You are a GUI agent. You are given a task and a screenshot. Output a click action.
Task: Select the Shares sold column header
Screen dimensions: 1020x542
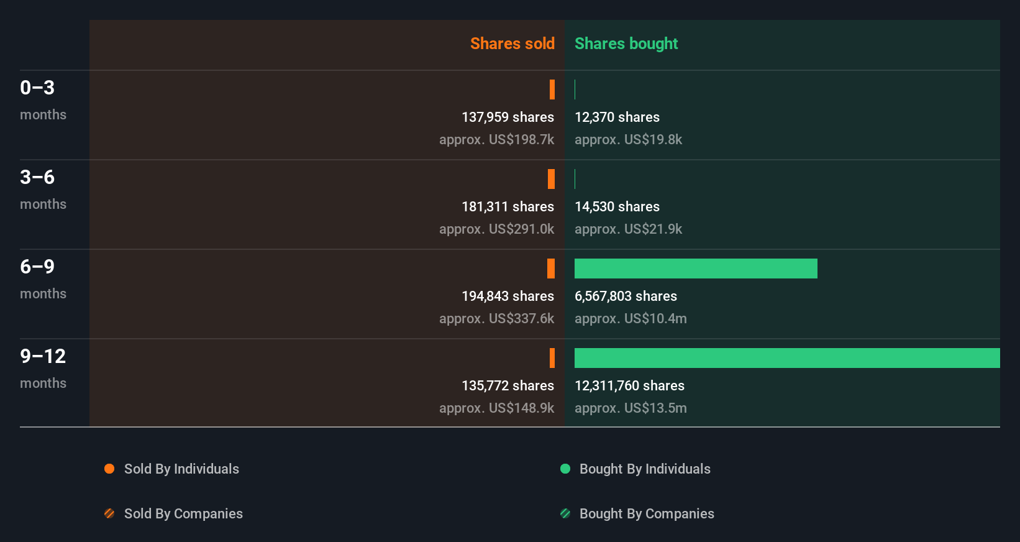click(512, 44)
